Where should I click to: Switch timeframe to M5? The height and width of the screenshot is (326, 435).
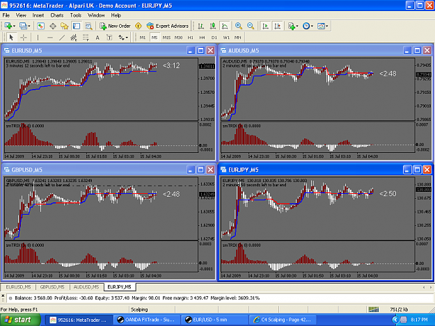point(155,38)
